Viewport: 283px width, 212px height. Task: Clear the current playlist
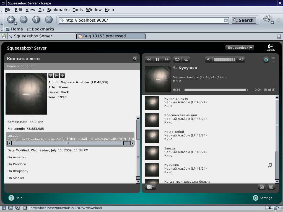coord(271,187)
